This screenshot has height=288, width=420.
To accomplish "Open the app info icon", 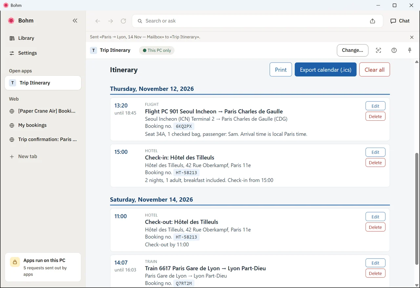I will point(394,50).
